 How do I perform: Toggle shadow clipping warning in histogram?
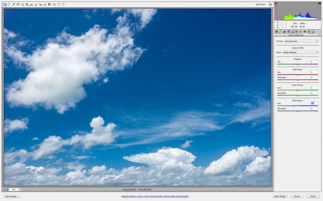(x=276, y=3)
